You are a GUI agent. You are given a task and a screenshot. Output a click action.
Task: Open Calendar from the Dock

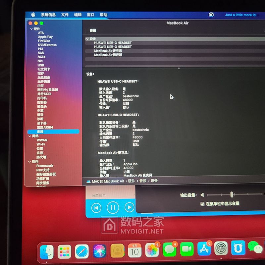134,250
